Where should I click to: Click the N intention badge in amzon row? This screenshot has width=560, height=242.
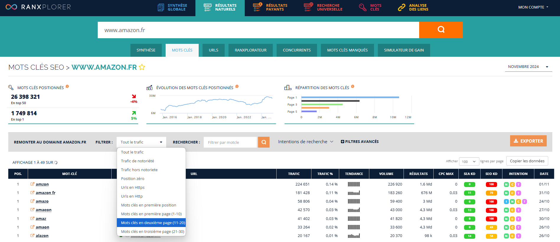point(506,185)
